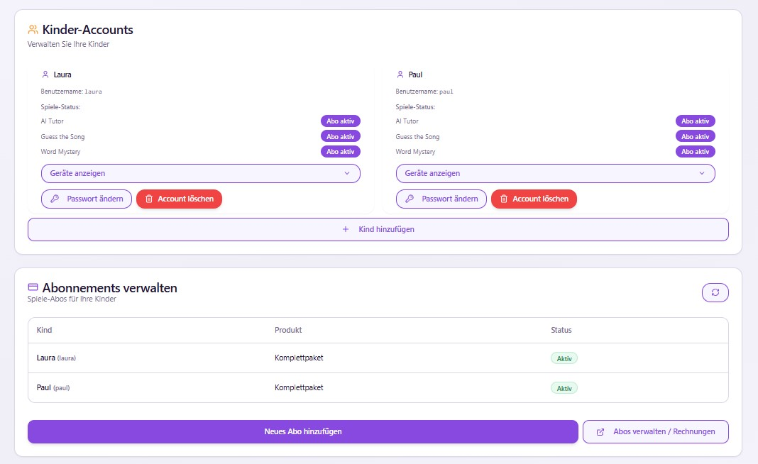Click the Kinder-Accounts people icon

[32, 29]
